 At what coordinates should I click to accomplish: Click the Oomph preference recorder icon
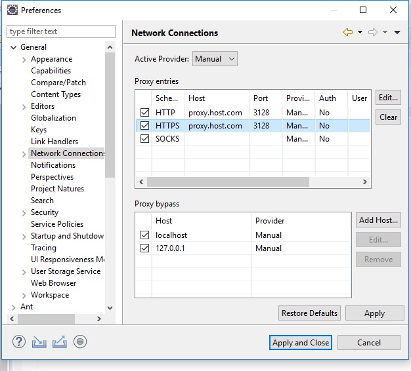coord(80,342)
